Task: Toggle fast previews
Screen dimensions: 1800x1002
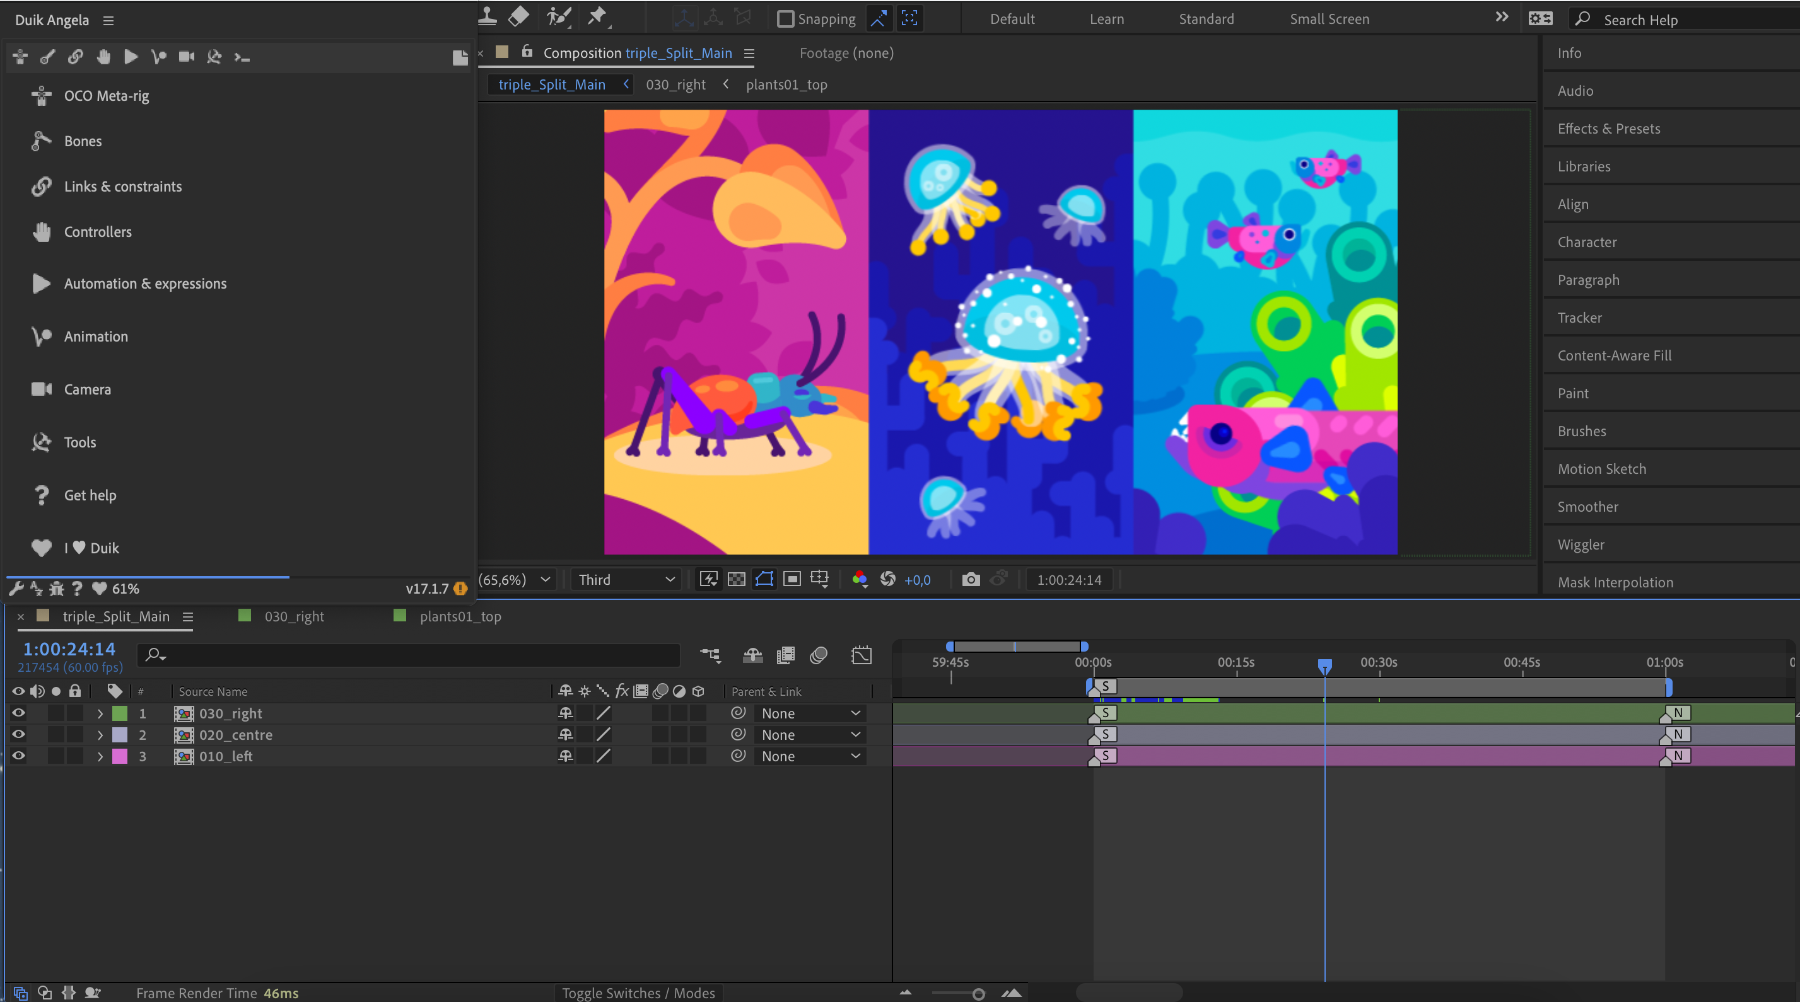Action: click(x=708, y=580)
